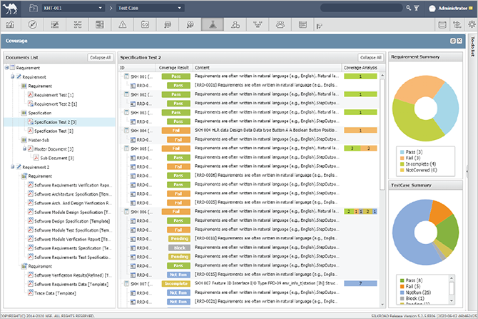Click the flag toolbar icon

tap(319, 26)
